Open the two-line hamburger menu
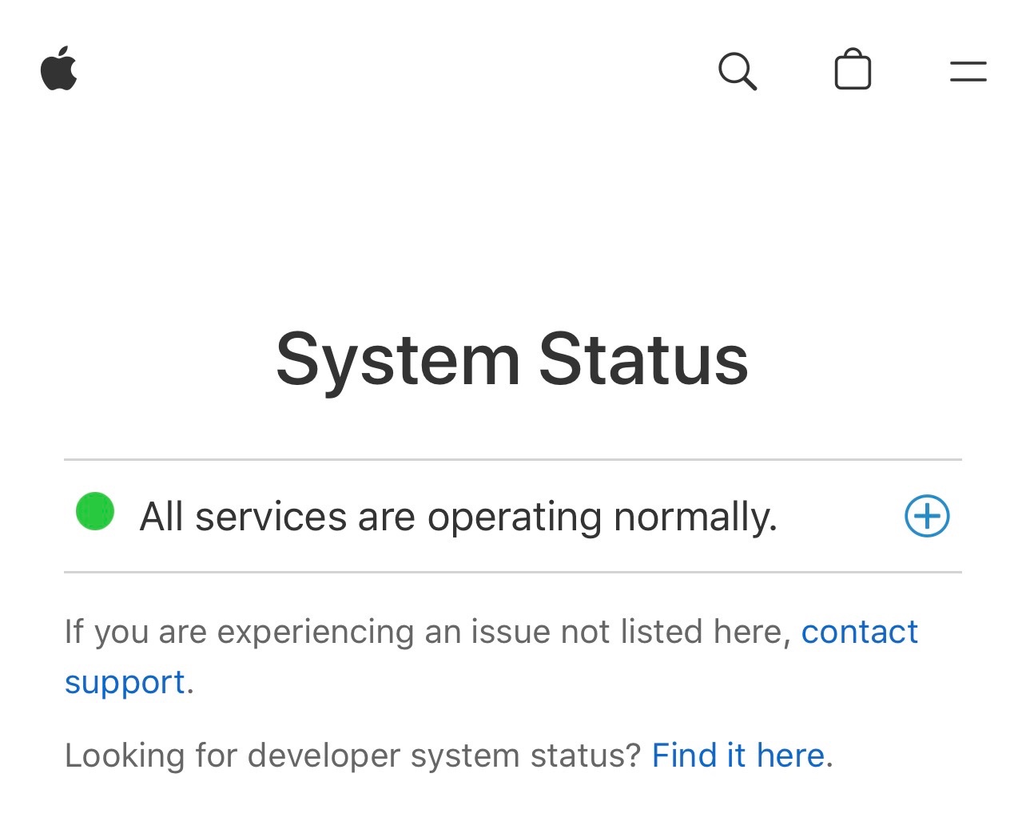The width and height of the screenshot is (1026, 825). (968, 71)
